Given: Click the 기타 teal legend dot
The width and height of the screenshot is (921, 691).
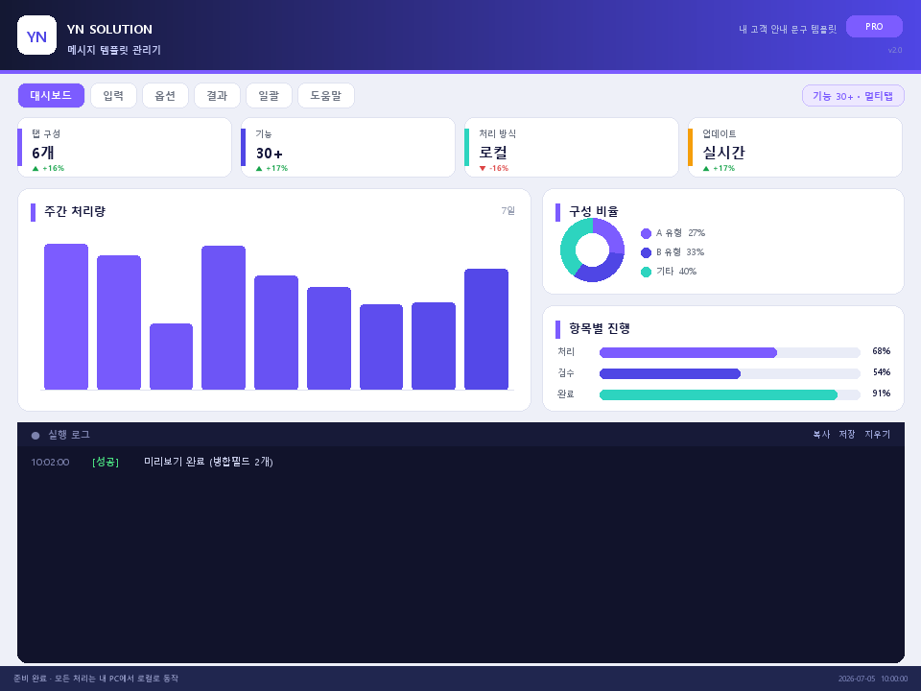Looking at the screenshot, I should pos(646,272).
